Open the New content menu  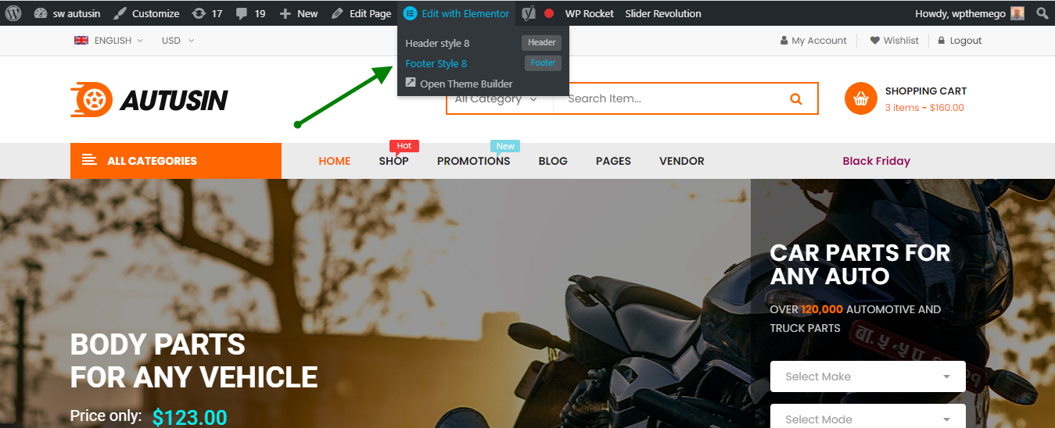299,13
